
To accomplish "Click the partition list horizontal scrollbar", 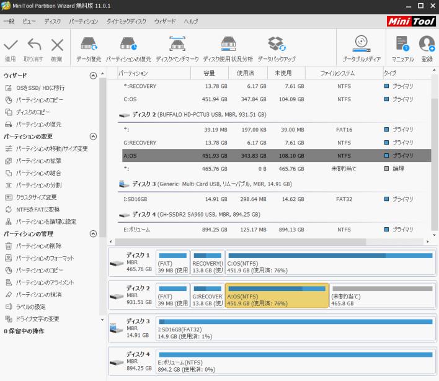I will pyautogui.click(x=240, y=241).
